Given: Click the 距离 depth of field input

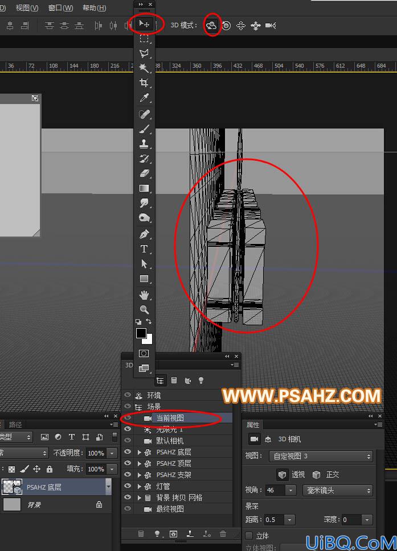Looking at the screenshot, I should click(274, 519).
